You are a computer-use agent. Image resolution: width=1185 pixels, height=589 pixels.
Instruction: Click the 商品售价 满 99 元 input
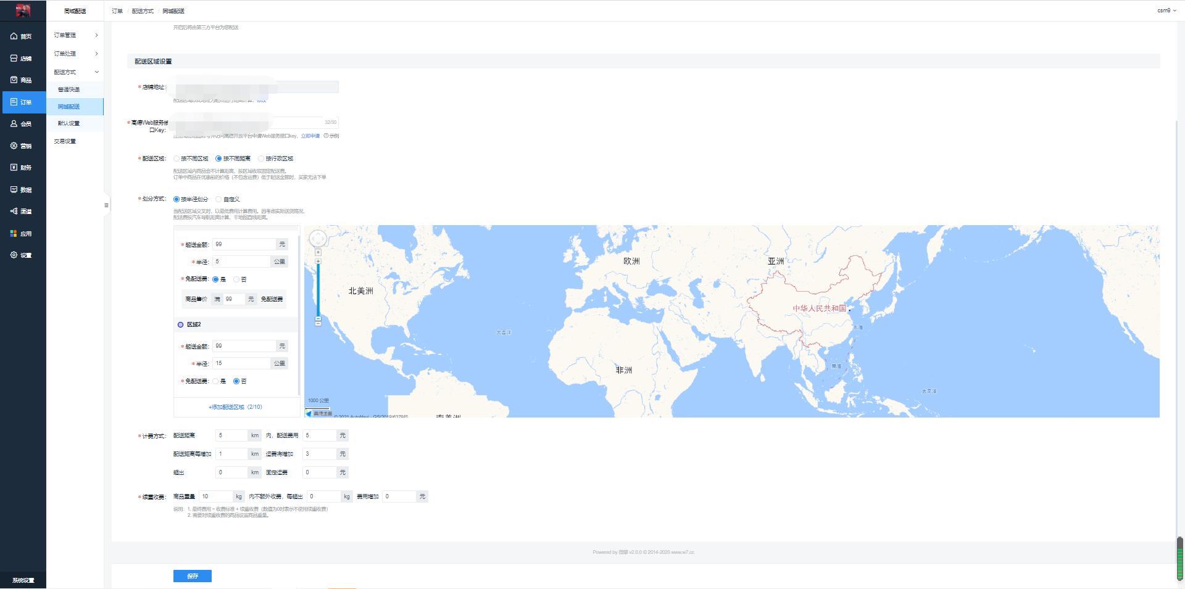235,299
